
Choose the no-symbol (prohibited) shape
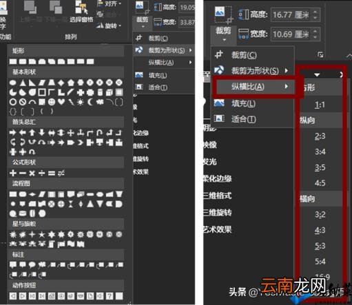pos(23,102)
